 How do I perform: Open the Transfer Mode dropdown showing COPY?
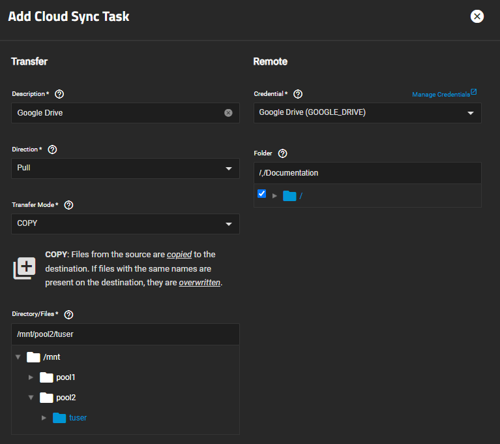[x=125, y=224]
